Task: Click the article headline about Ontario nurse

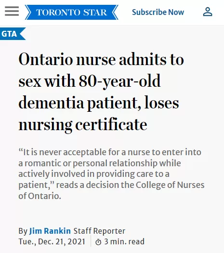Action: (101, 92)
